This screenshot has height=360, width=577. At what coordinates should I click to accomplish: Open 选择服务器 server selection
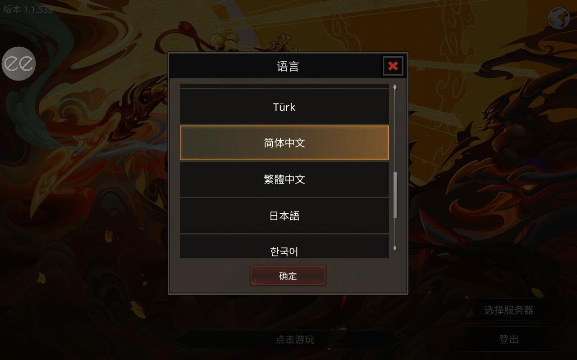pos(509,310)
